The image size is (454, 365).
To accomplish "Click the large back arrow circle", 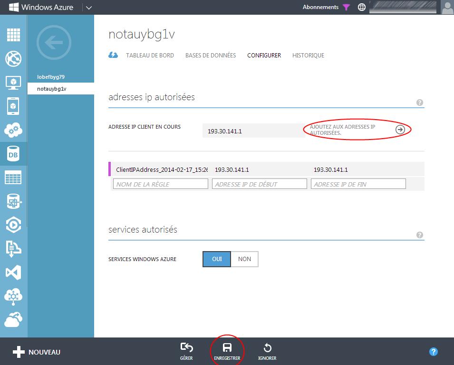I will [x=54, y=43].
